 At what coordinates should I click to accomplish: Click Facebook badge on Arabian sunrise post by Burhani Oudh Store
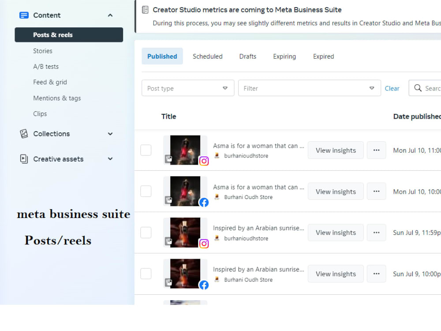click(x=204, y=285)
